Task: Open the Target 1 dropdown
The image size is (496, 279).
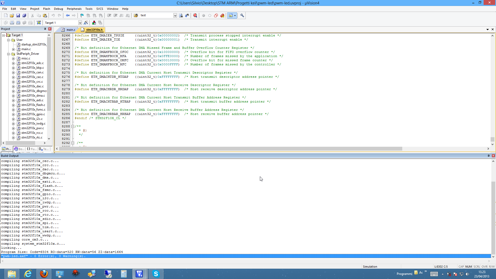Action: tap(80, 23)
